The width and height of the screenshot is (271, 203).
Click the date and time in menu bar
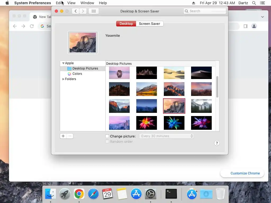[217, 3]
